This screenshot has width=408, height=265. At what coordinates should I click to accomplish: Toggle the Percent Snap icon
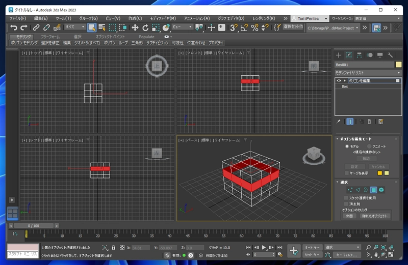(x=254, y=27)
